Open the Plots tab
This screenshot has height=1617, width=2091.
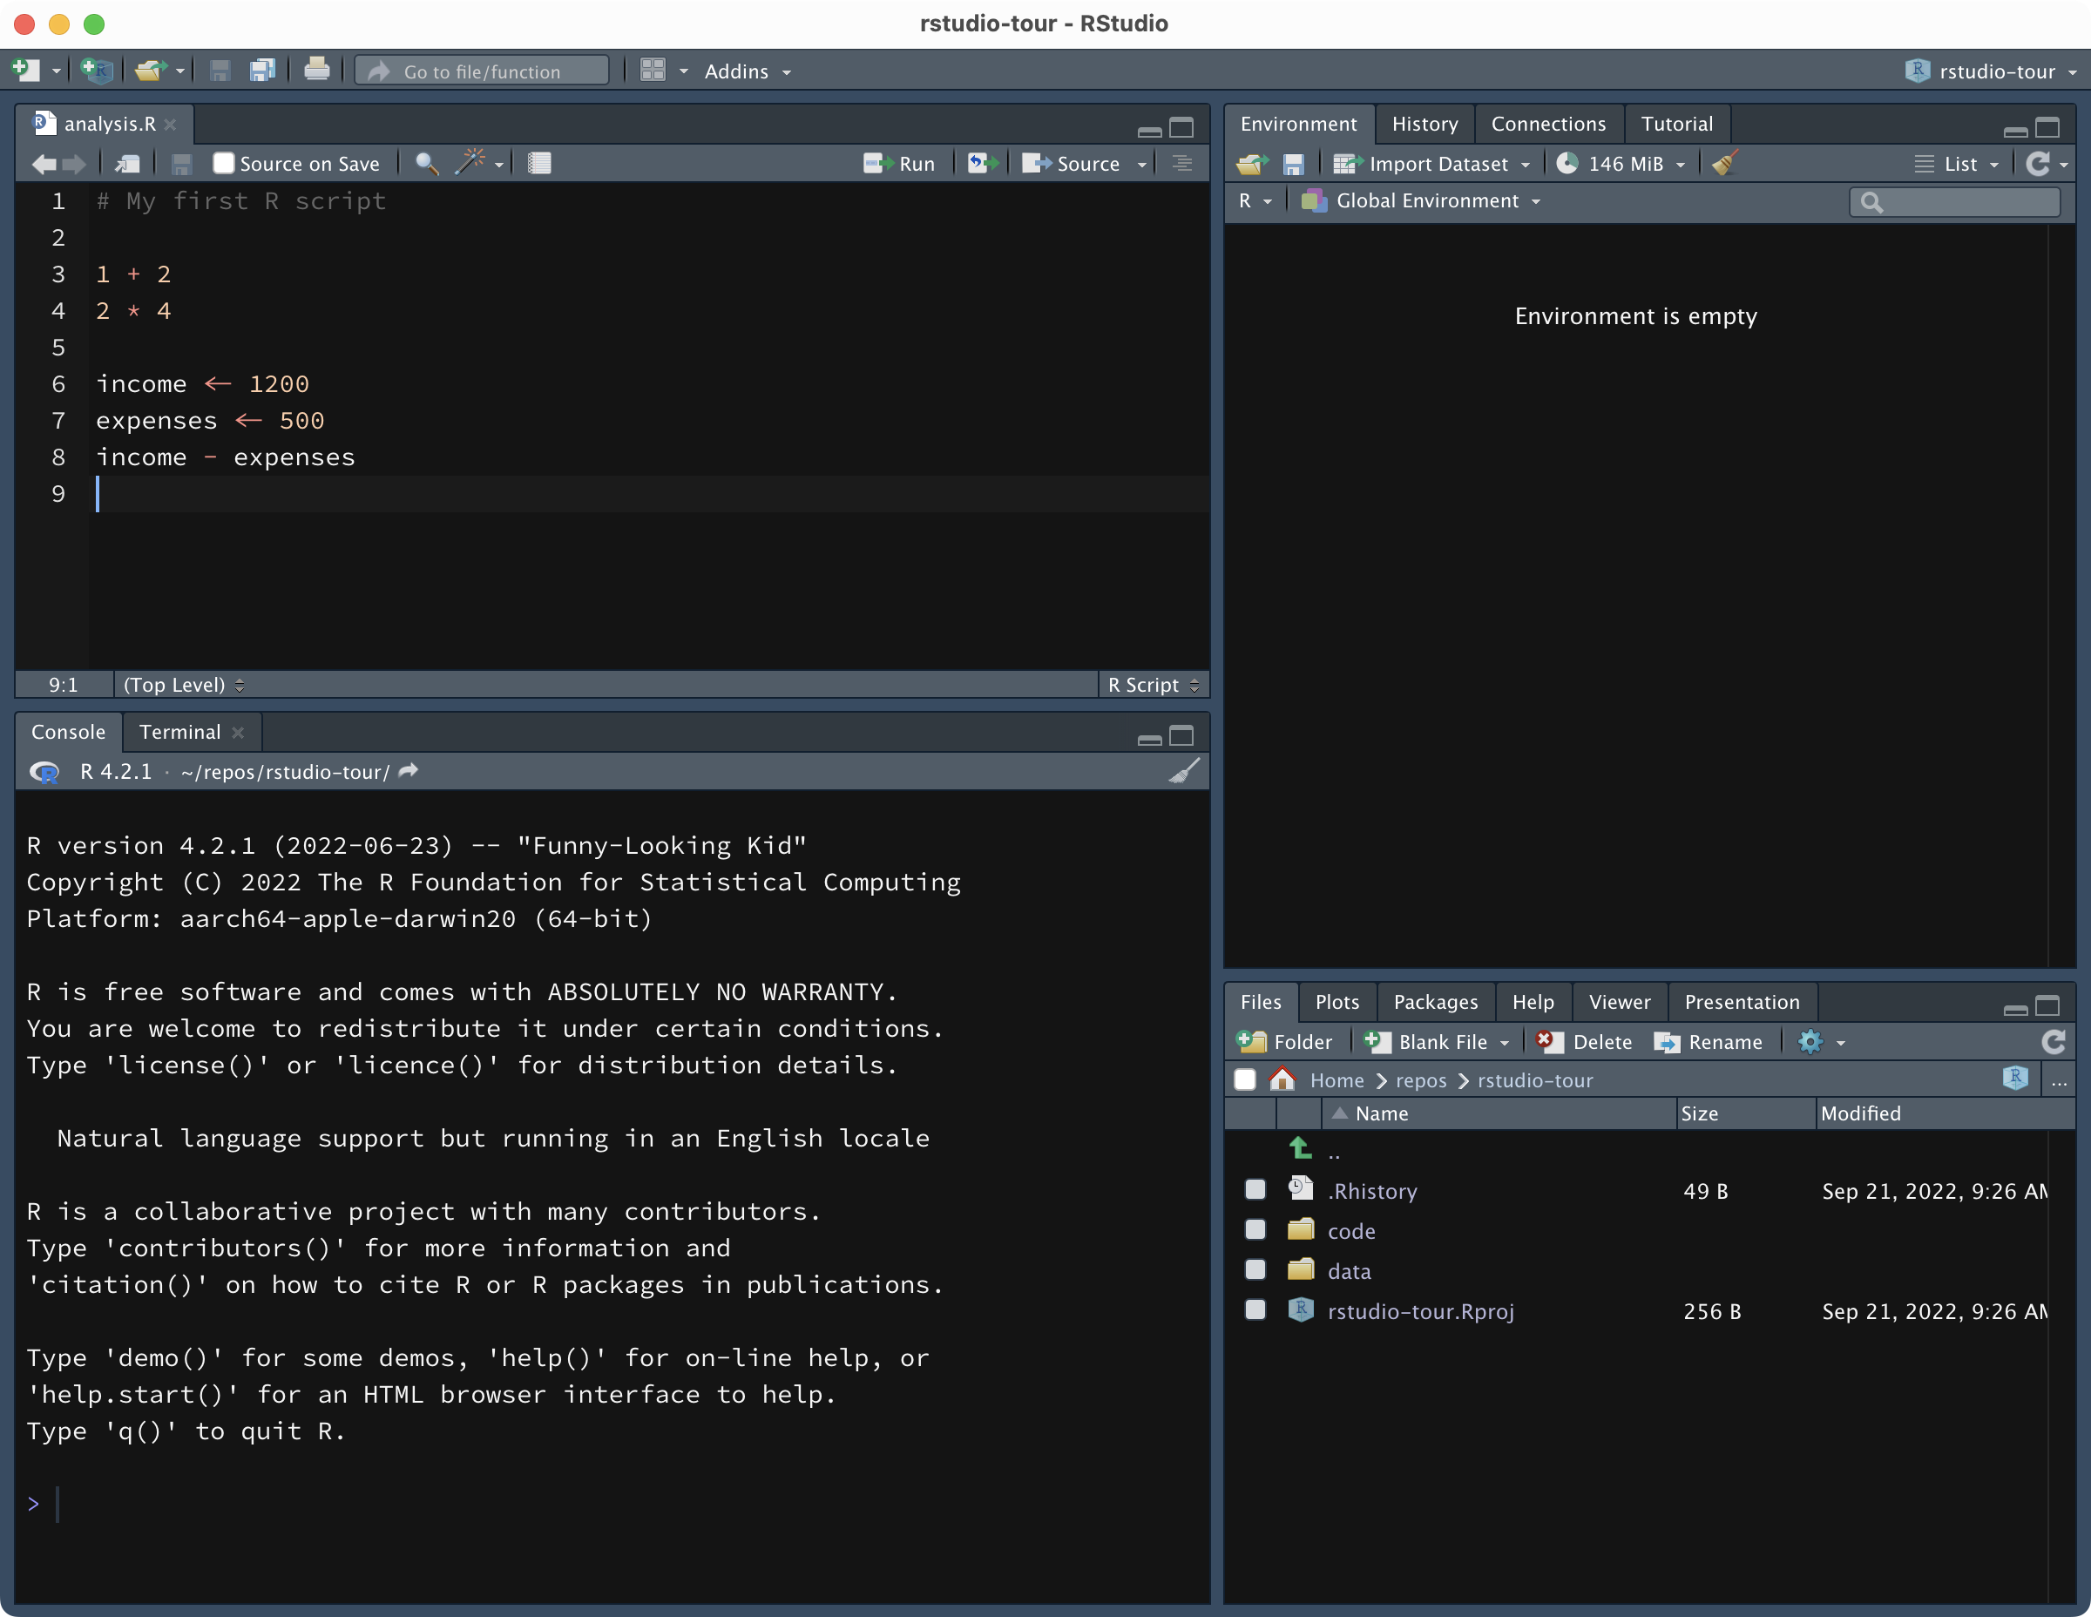(1336, 1001)
